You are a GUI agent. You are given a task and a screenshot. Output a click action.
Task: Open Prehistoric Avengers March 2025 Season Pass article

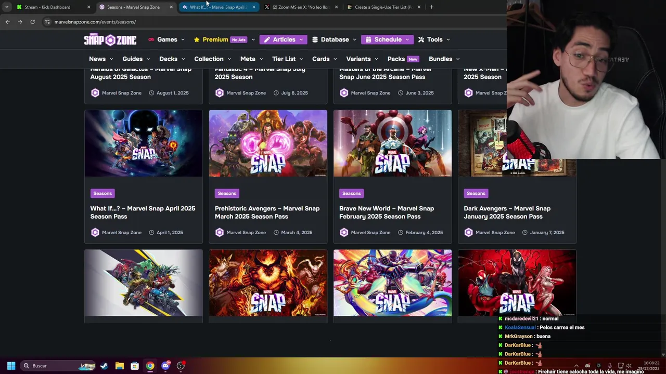coord(267,212)
